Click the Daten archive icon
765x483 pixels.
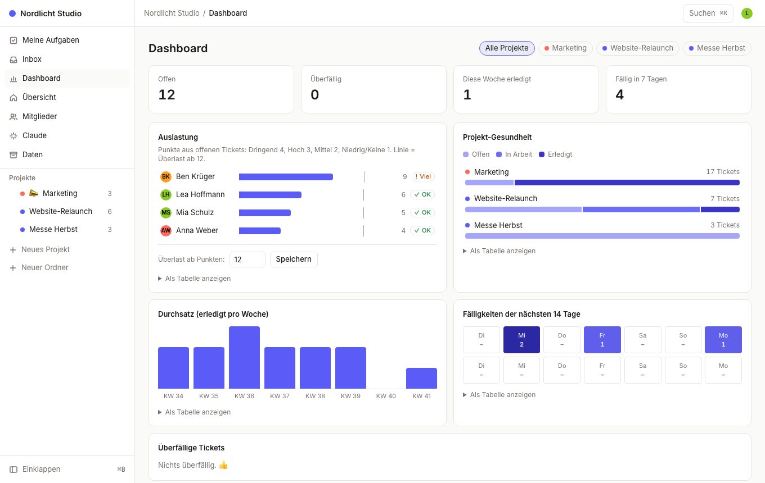13,155
